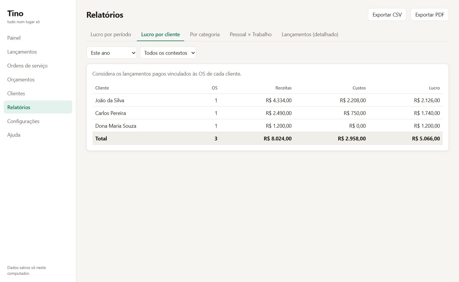The height and width of the screenshot is (282, 459).
Task: Click the R$ 5.066,00 total lucro
Action: click(426, 139)
